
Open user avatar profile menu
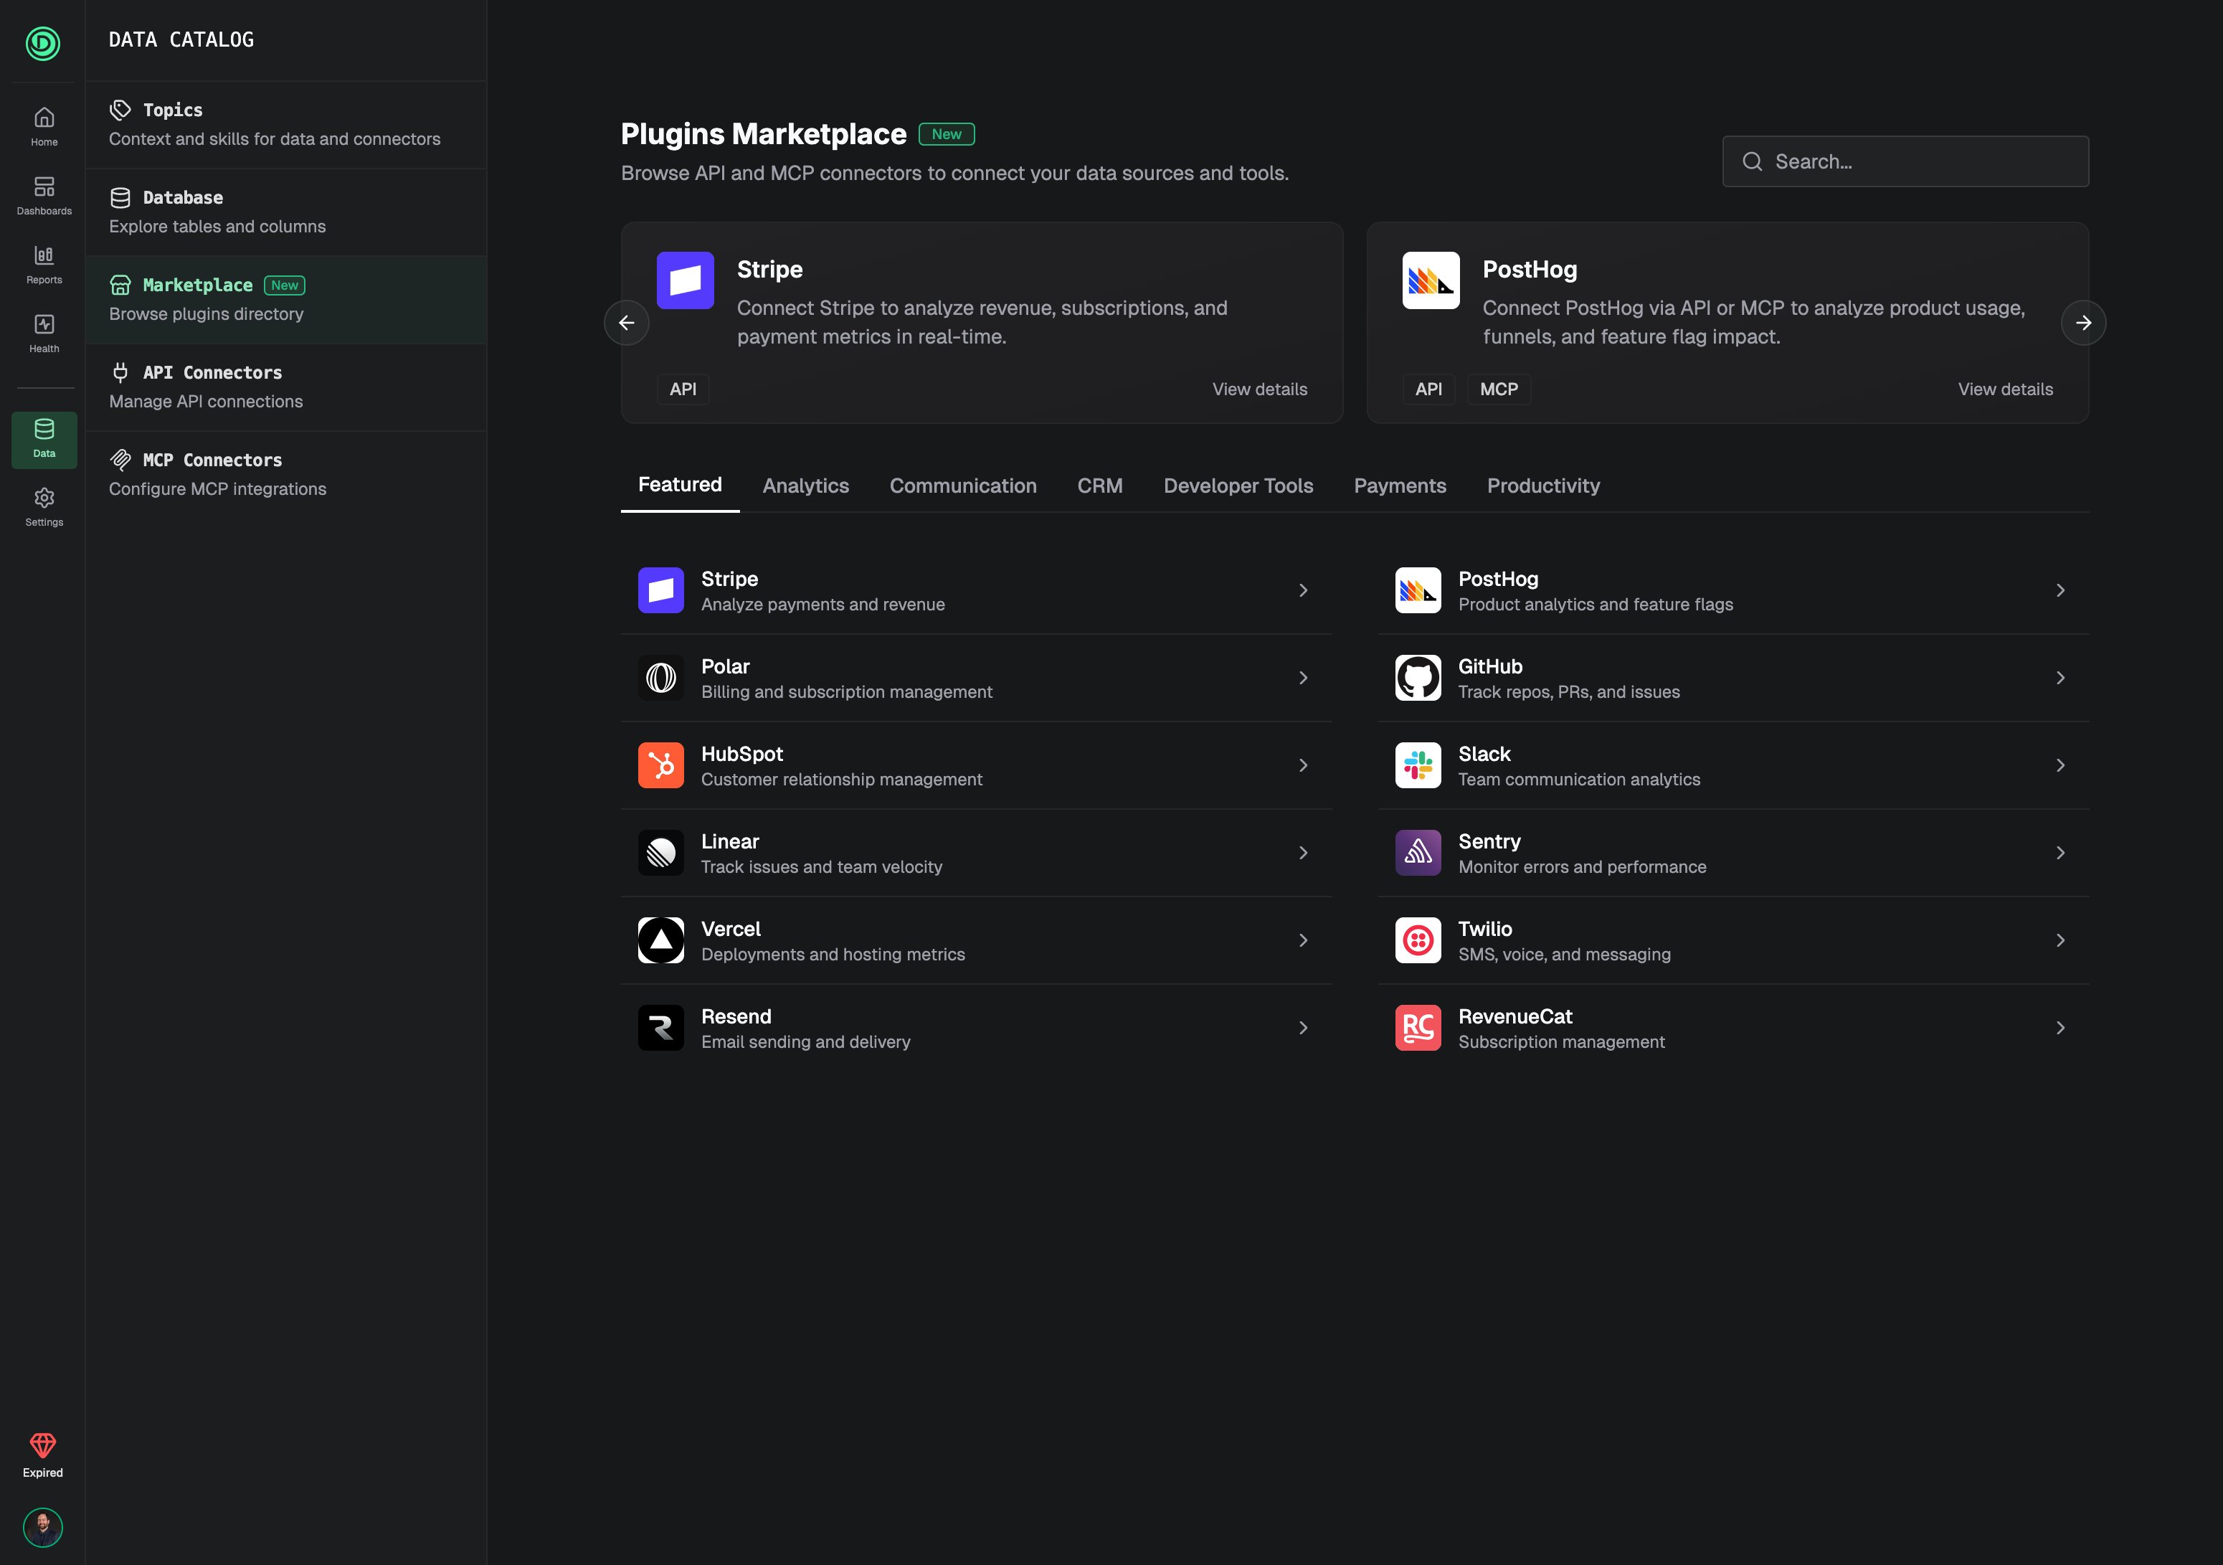tap(42, 1527)
